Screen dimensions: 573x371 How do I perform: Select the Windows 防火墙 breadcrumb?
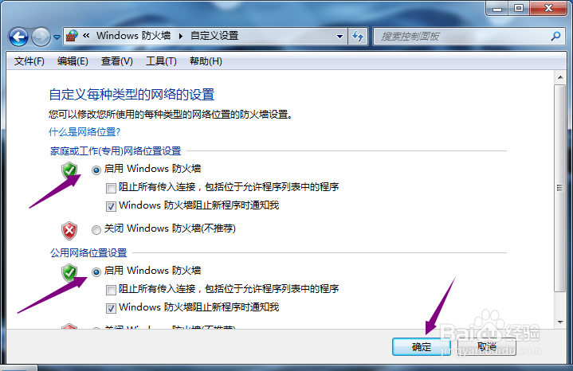[133, 35]
